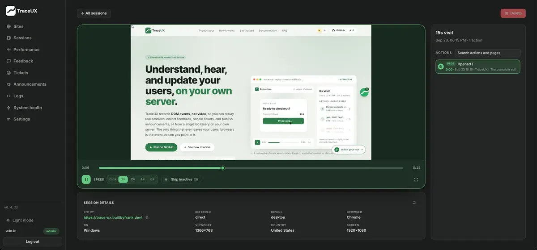Click the sun icon next to Light mode
The image size is (537, 250).
click(9, 220)
